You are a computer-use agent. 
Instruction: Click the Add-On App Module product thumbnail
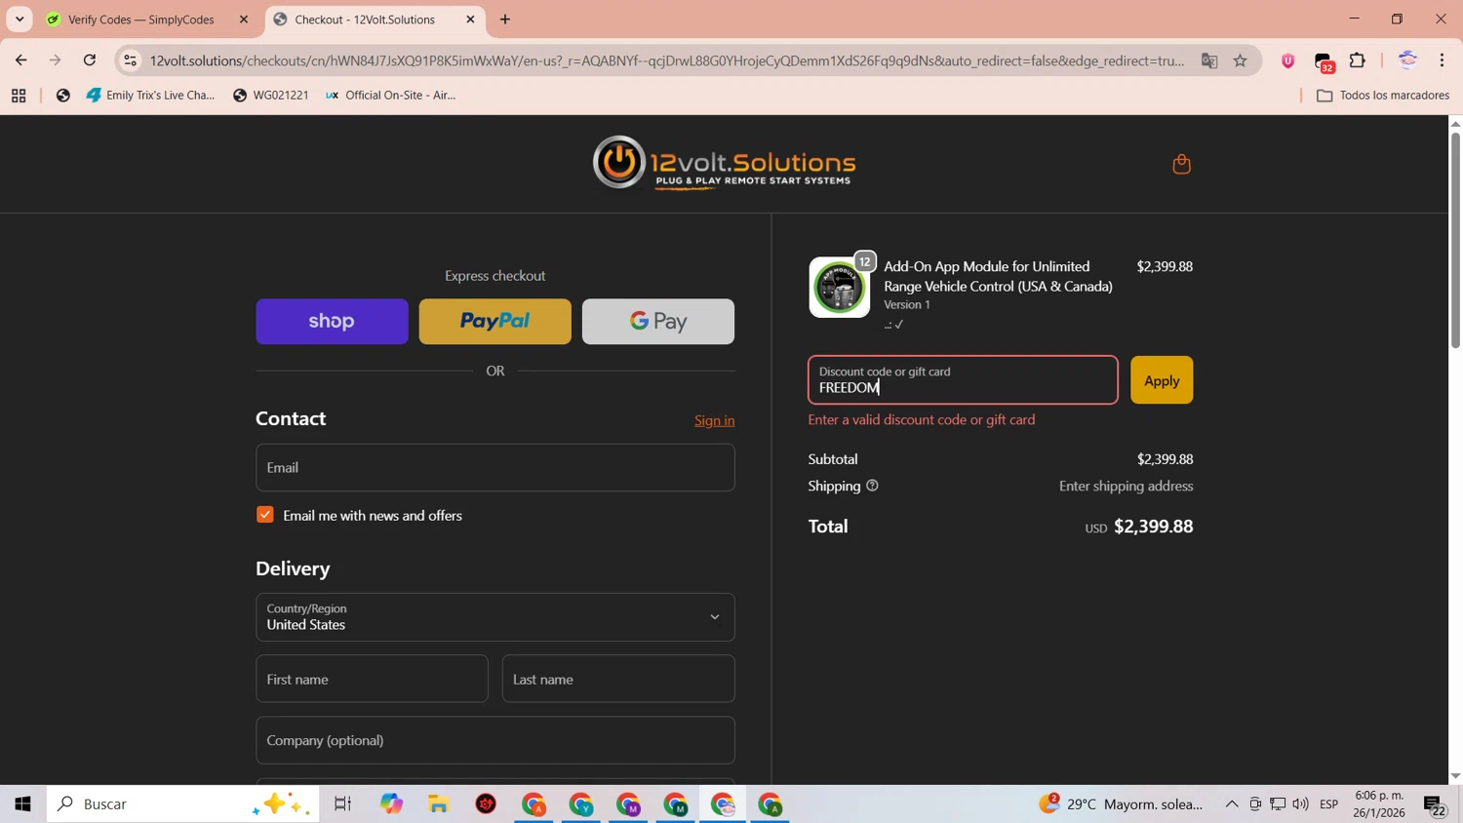pos(839,288)
